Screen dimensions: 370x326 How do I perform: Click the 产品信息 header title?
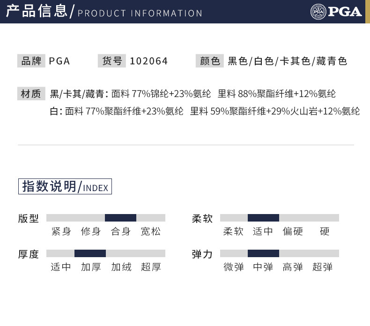pyautogui.click(x=37, y=11)
